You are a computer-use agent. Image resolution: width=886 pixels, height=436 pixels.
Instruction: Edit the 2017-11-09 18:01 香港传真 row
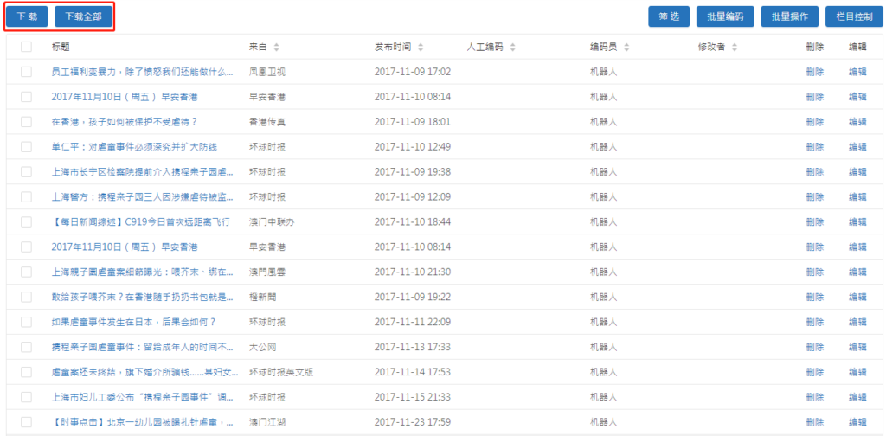coord(857,122)
